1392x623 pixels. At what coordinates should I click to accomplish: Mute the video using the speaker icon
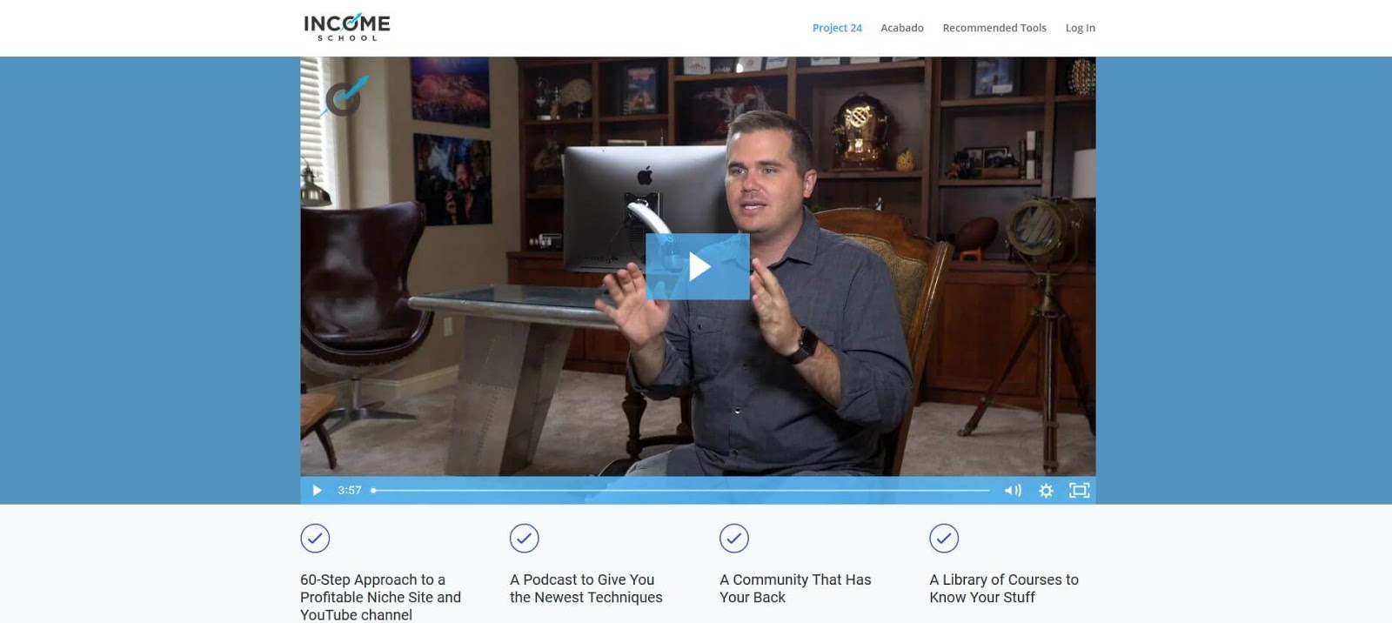pos(1013,491)
